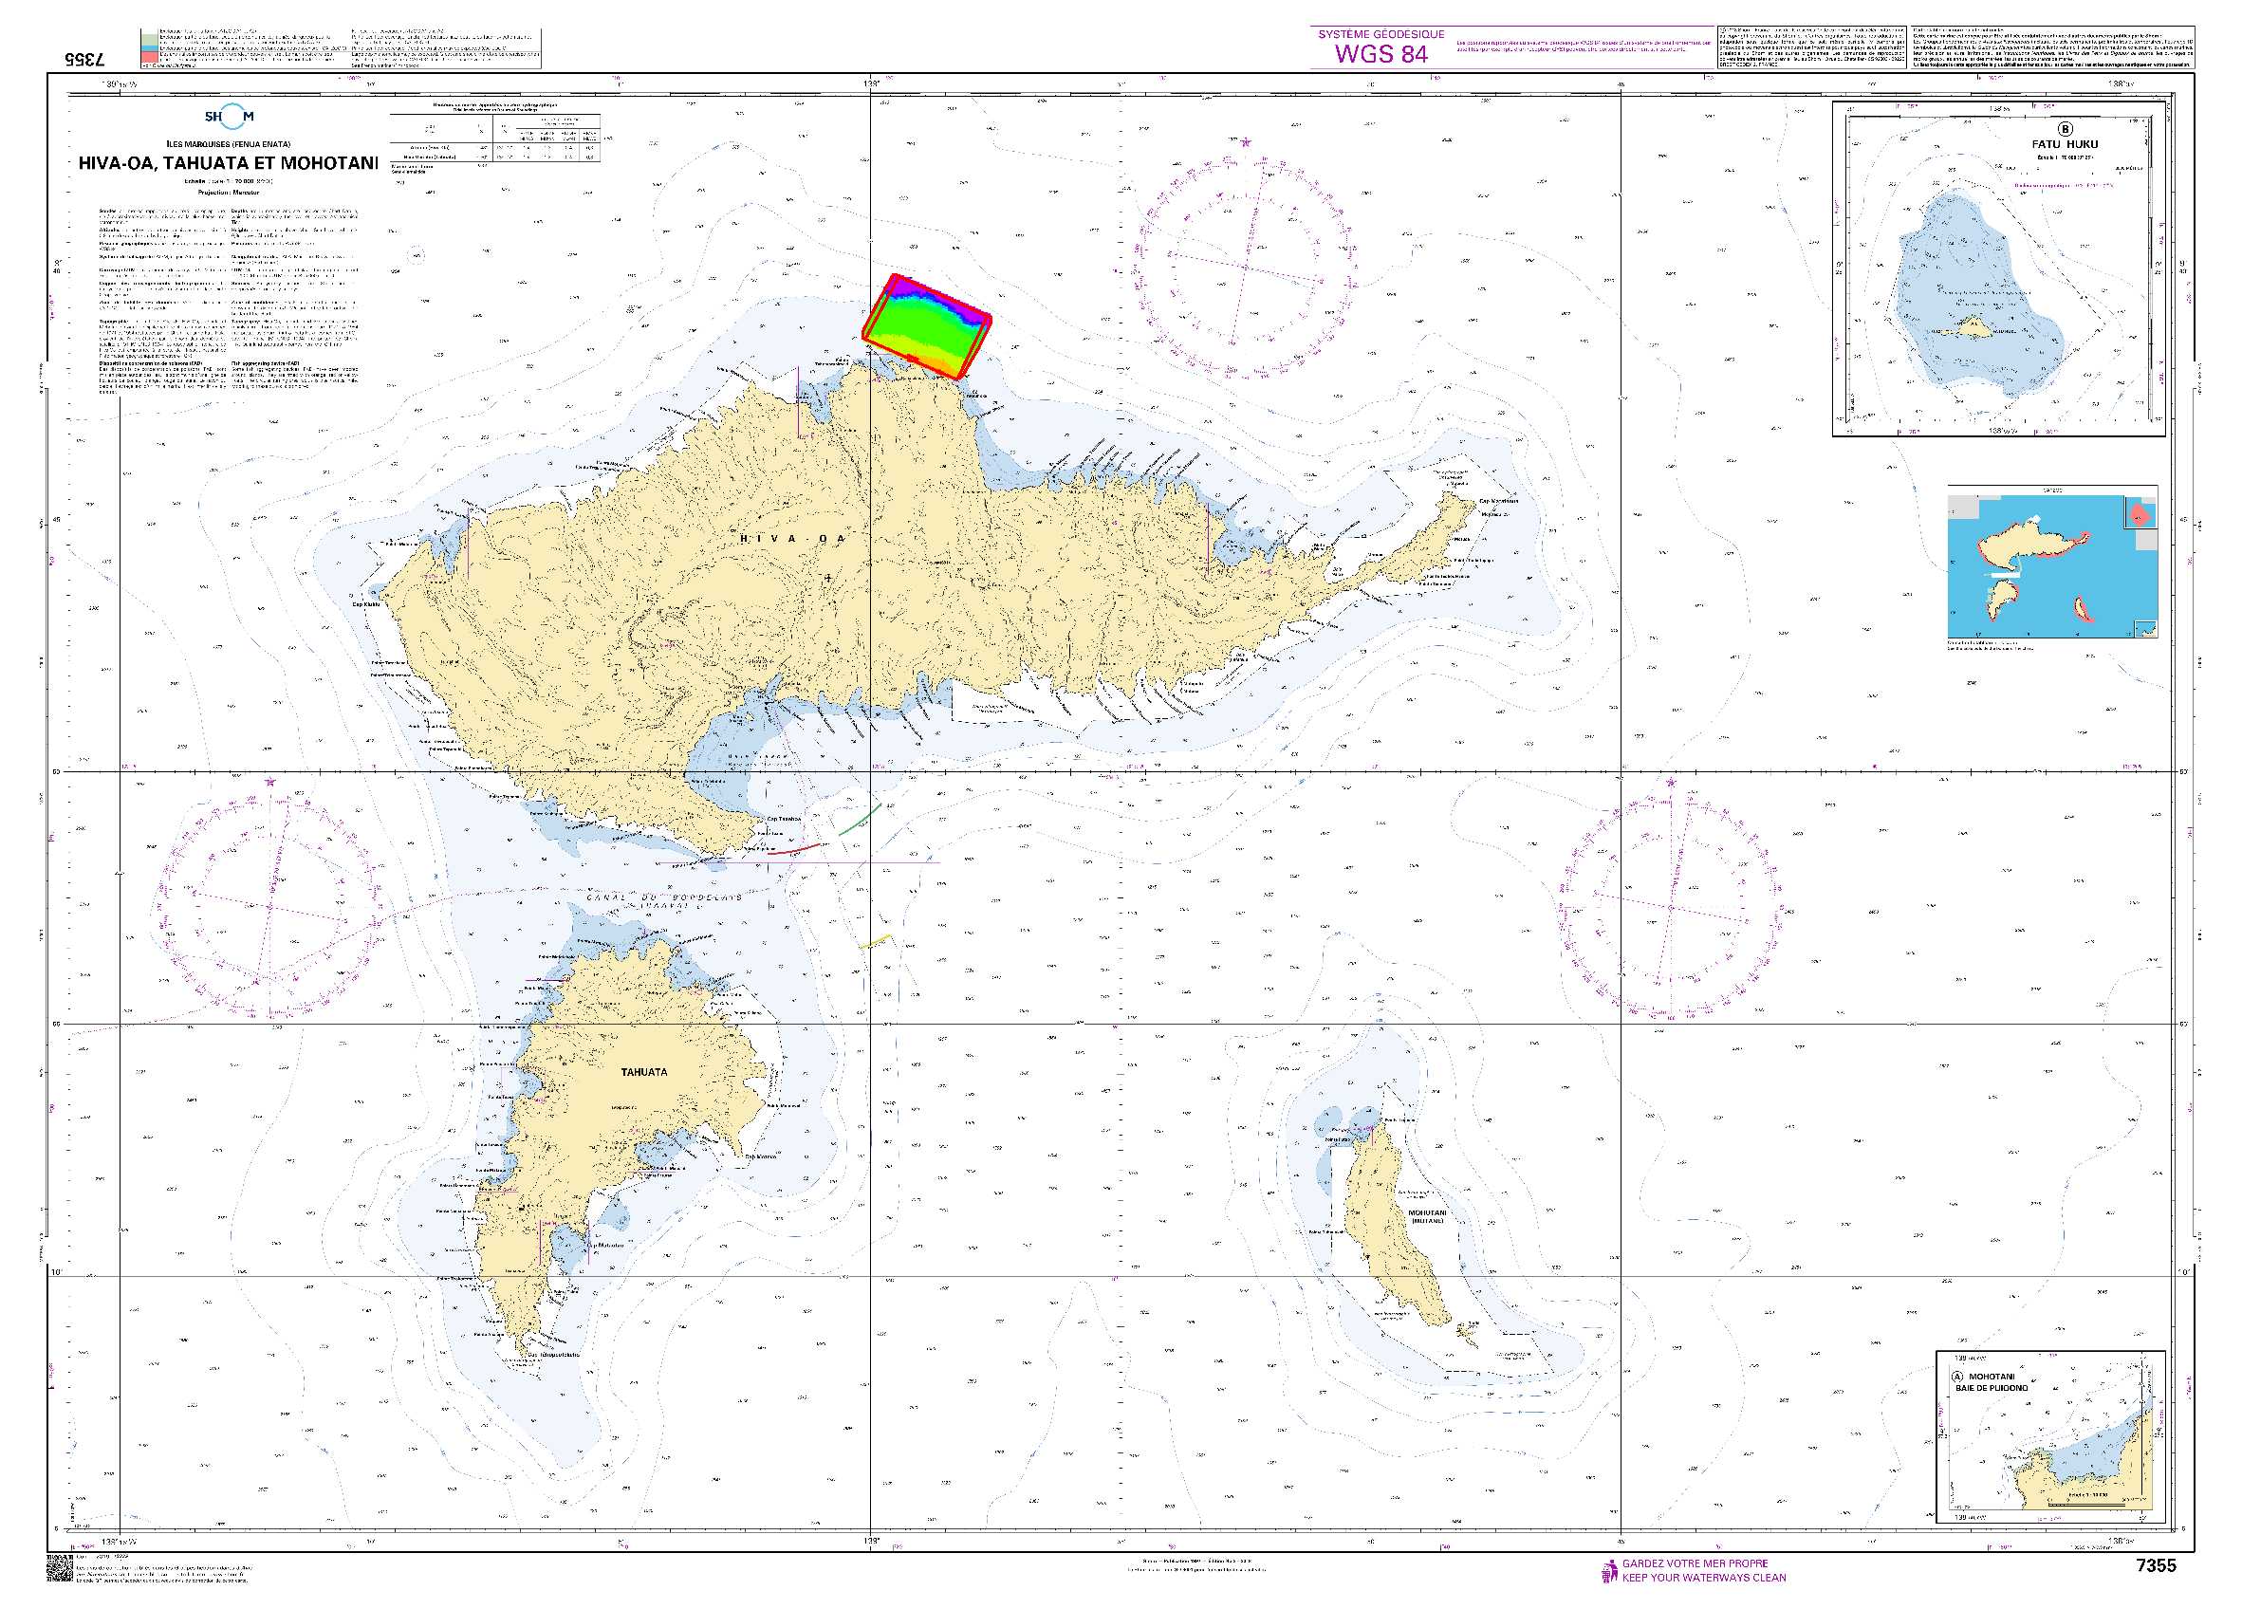Click the red swatch in top legend
The width and height of the screenshot is (2242, 1609).
tap(148, 57)
